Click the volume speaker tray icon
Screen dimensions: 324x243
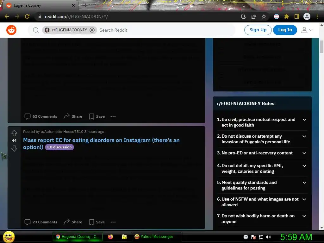point(269,237)
